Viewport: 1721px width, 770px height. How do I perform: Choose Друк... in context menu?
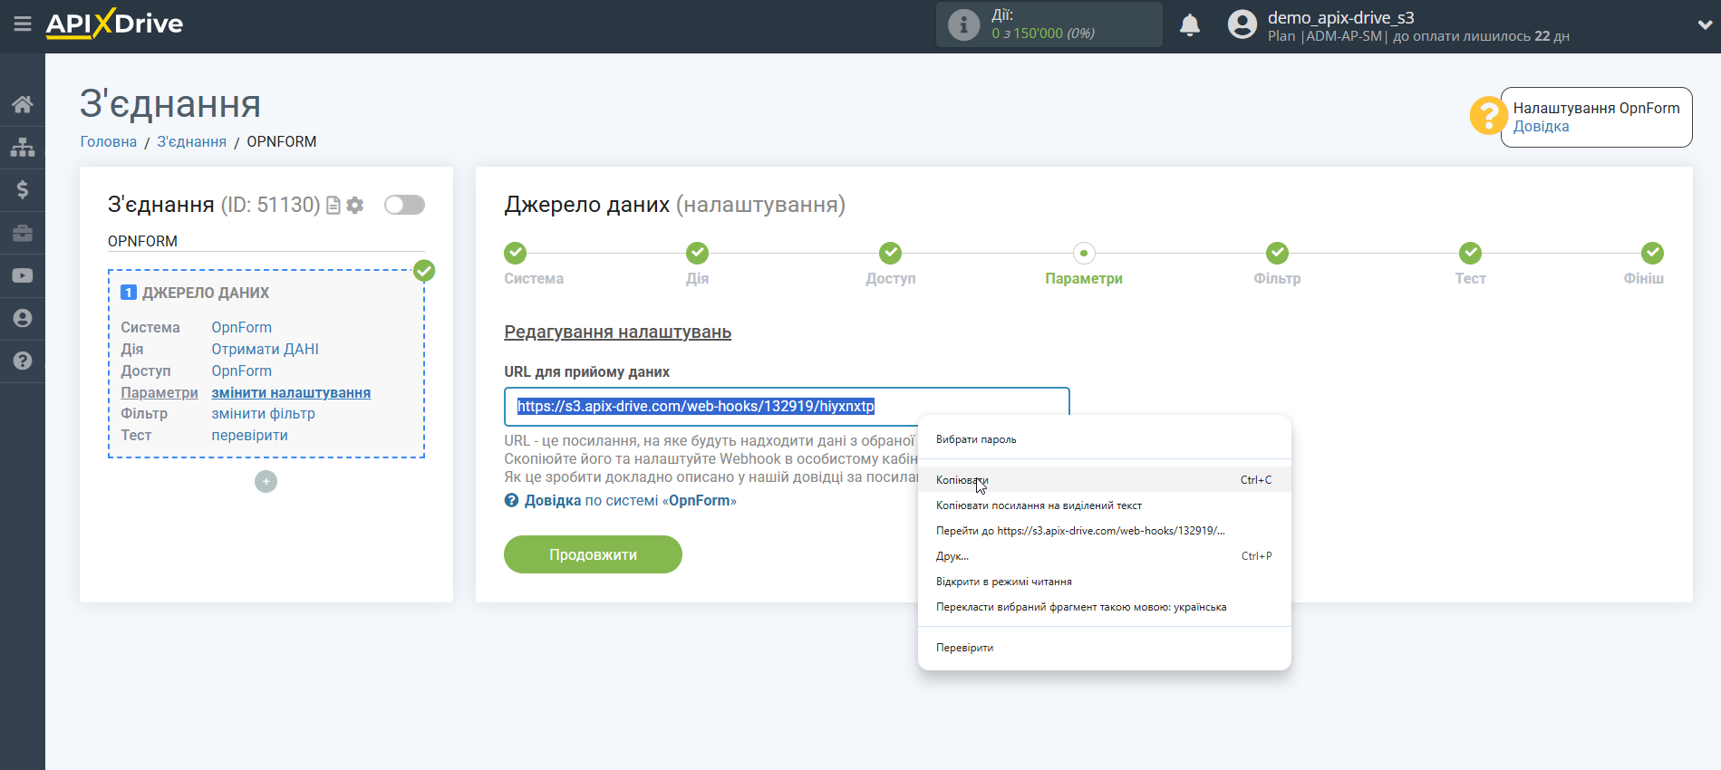pyautogui.click(x=1104, y=556)
